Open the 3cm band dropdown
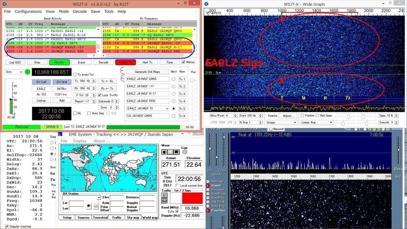This screenshot has height=229, width=407. coord(14,72)
